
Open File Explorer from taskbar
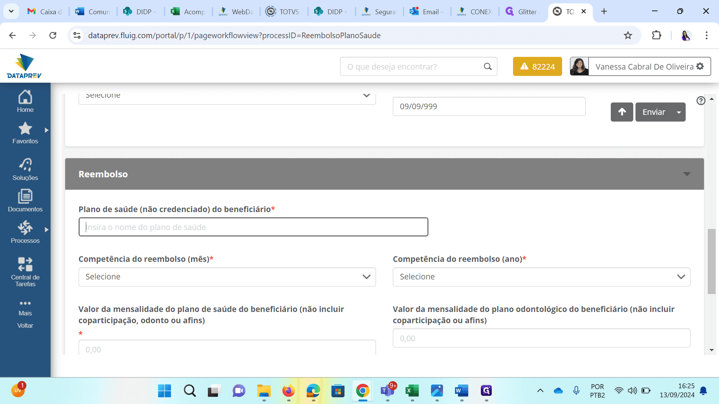264,391
